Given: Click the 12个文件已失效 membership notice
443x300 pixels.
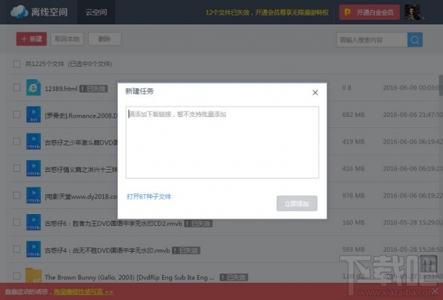Looking at the screenshot, I should click(267, 13).
